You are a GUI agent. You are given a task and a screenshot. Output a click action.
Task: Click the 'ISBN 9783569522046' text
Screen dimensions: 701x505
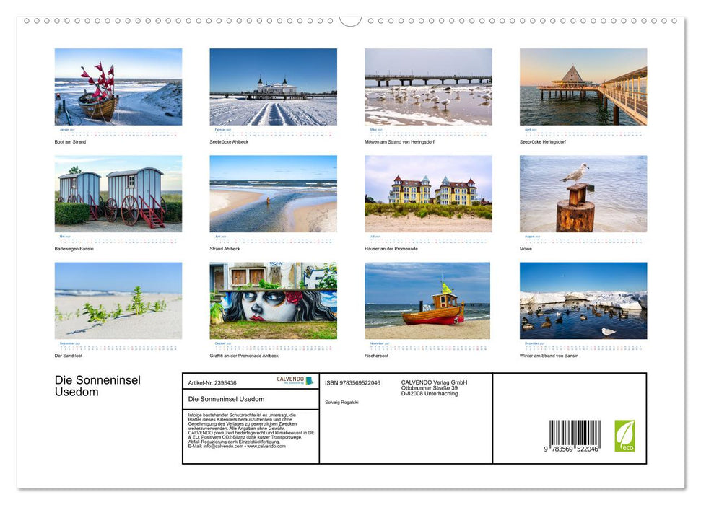point(353,383)
